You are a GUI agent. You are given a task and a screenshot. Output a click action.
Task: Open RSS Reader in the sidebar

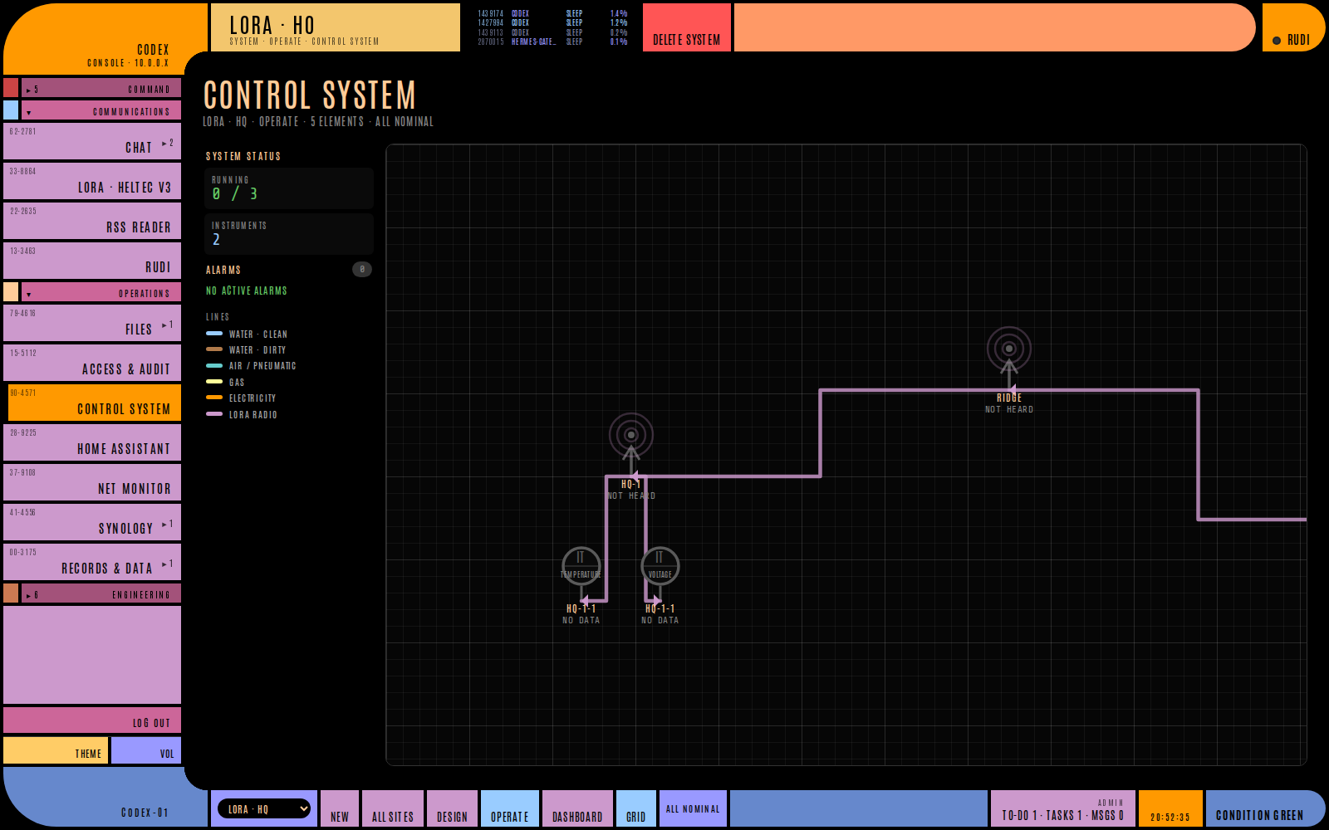pyautogui.click(x=92, y=221)
